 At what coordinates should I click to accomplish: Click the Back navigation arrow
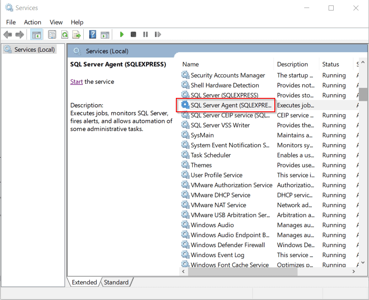[8, 34]
